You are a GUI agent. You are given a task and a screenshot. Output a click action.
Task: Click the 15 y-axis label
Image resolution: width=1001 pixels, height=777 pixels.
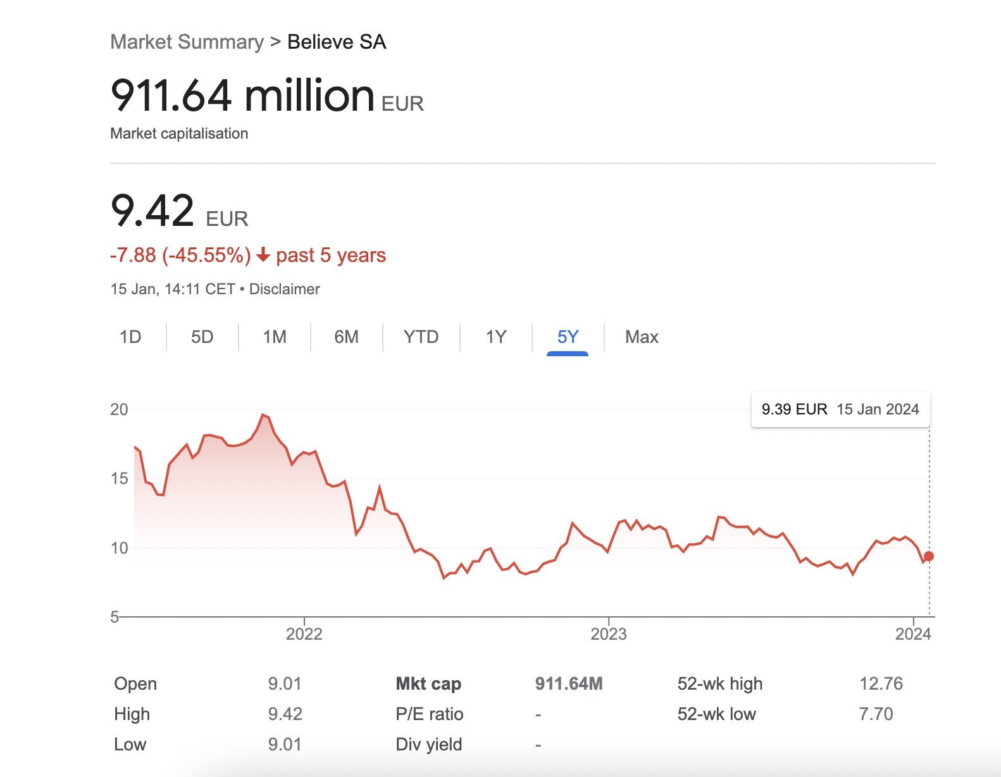point(119,478)
